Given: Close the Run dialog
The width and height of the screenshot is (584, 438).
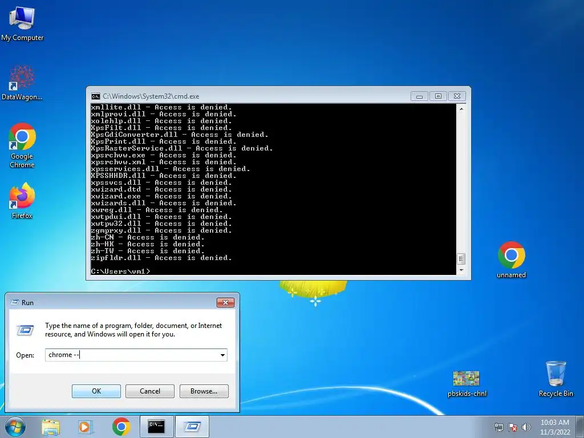Looking at the screenshot, I should [225, 302].
